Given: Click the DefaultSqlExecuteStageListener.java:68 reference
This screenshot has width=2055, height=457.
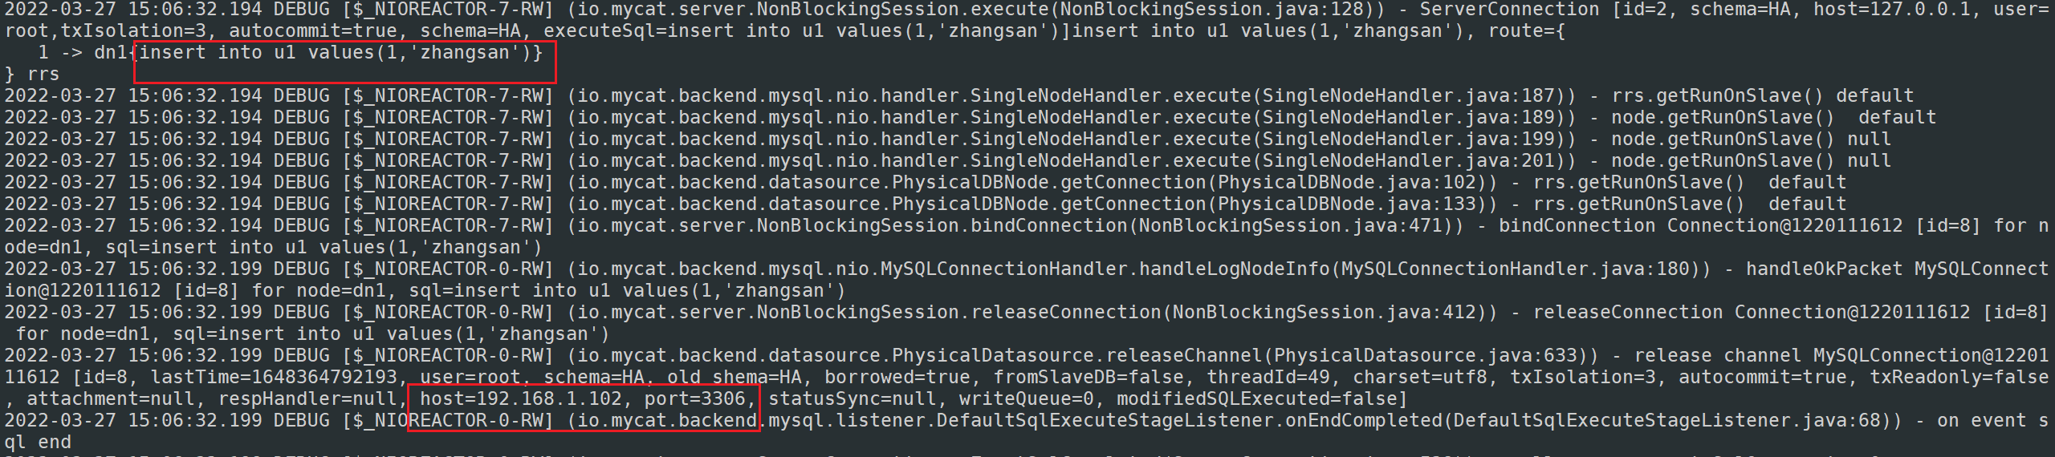Looking at the screenshot, I should click(x=1667, y=421).
